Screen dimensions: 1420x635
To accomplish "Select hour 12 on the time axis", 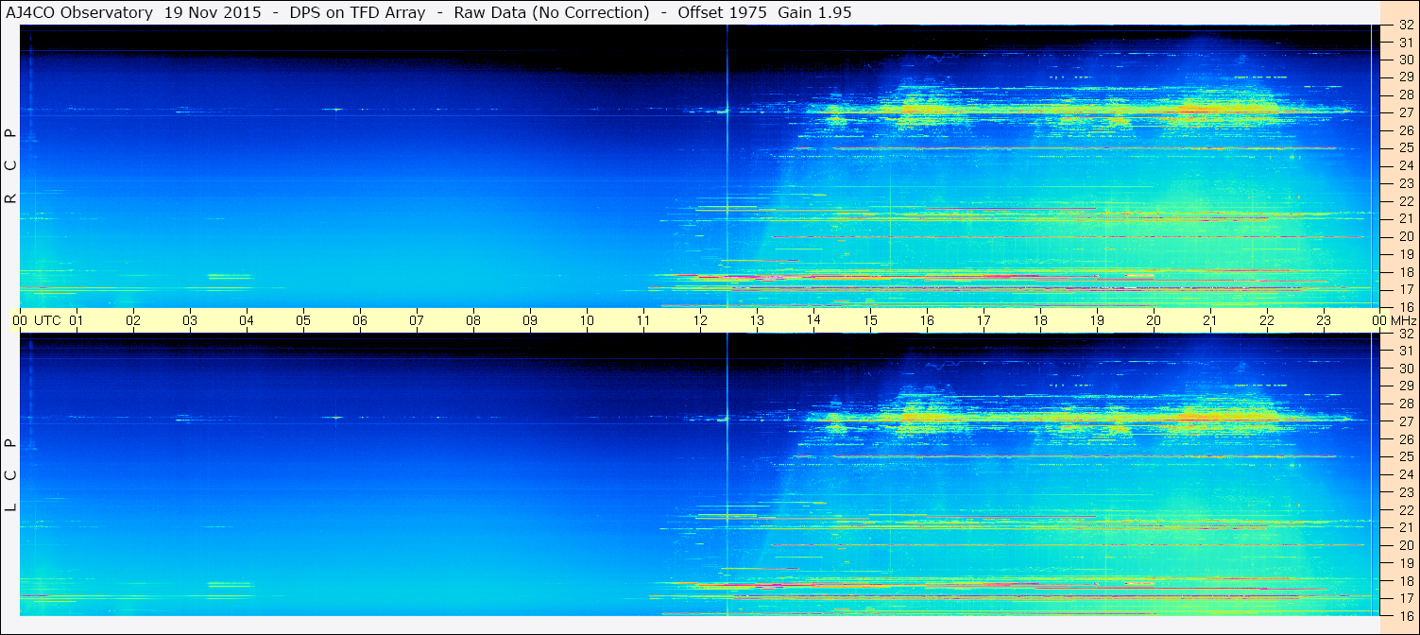I will (x=700, y=320).
